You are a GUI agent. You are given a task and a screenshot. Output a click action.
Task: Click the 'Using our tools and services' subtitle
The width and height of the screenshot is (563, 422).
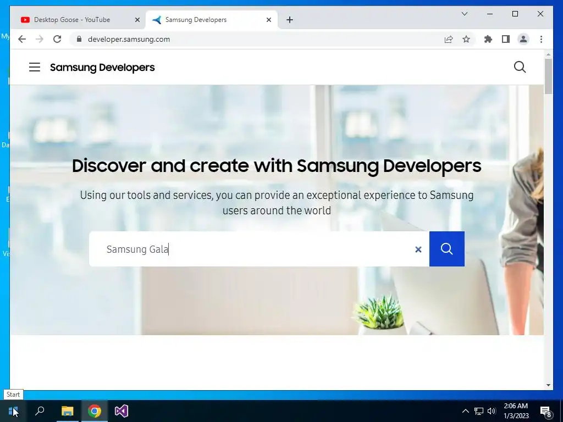pos(277,203)
